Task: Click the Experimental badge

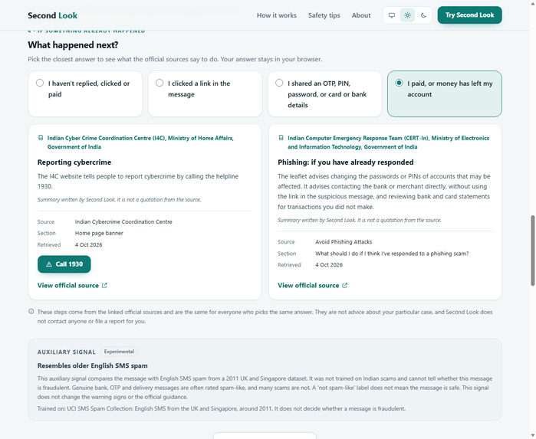Action: click(119, 352)
